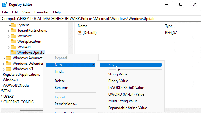201x113 pixels.
Task: Expand the WSDAPI tree node
Action: 9,47
